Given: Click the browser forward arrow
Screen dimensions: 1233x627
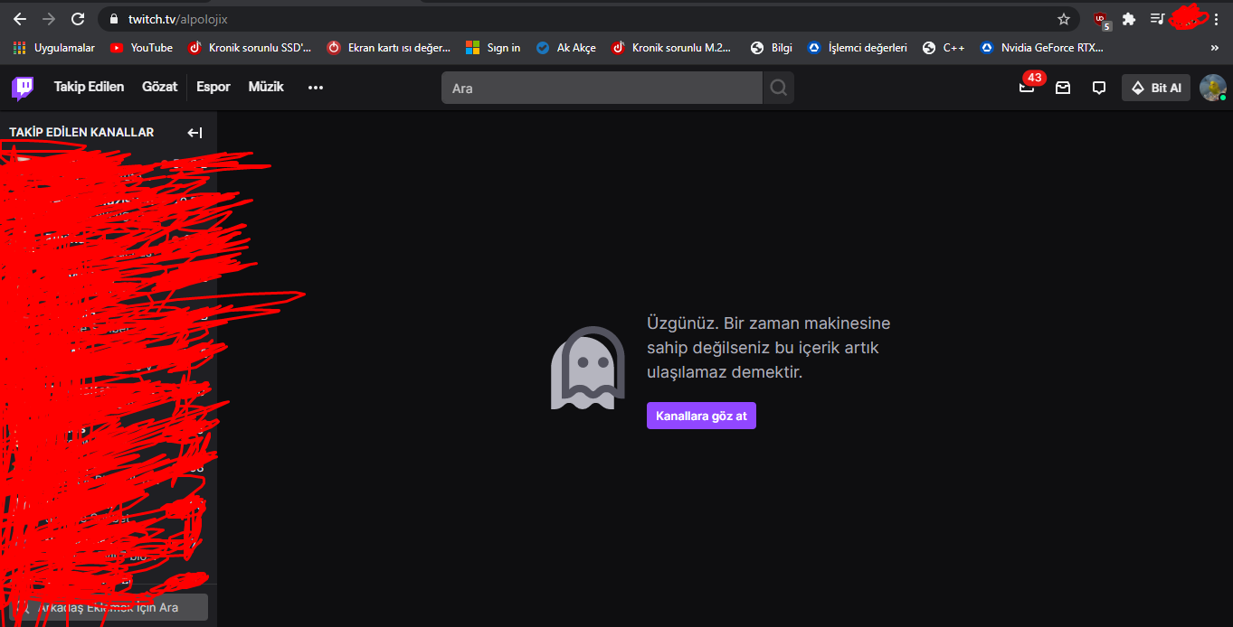Looking at the screenshot, I should click(49, 19).
